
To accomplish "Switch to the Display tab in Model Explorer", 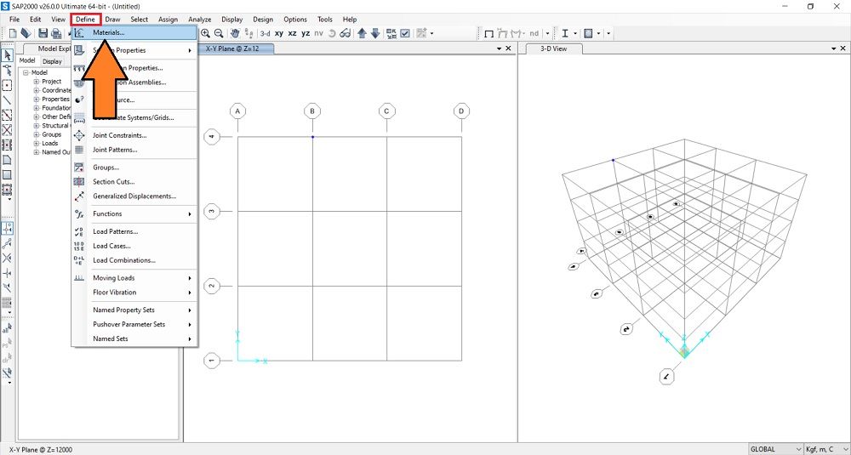I will click(53, 61).
